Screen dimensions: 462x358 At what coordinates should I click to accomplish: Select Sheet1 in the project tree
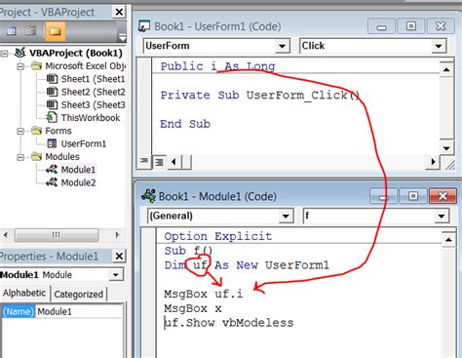pyautogui.click(x=93, y=79)
